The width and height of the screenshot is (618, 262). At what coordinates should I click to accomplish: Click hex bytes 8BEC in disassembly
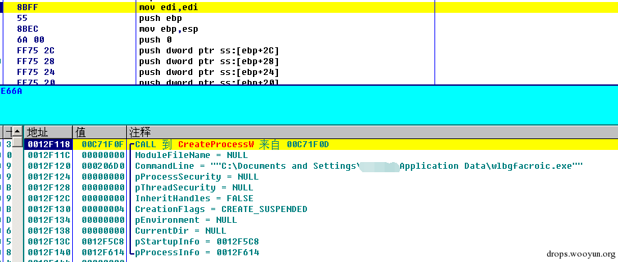[x=28, y=29]
